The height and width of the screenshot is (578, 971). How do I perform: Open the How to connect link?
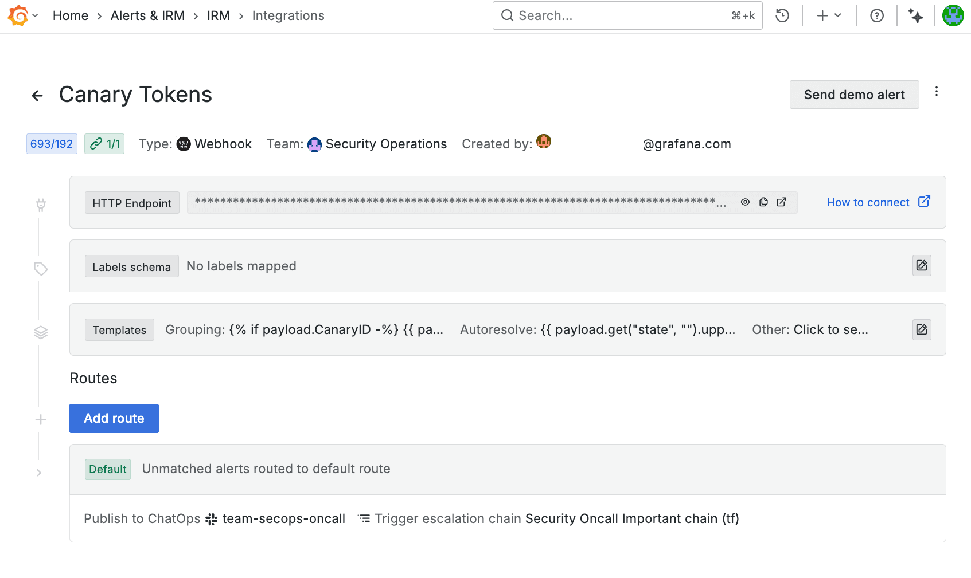click(x=868, y=202)
